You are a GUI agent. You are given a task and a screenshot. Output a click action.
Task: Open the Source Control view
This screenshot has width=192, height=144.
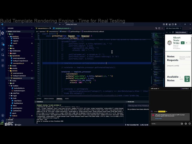pyautogui.click(x=3, y=44)
